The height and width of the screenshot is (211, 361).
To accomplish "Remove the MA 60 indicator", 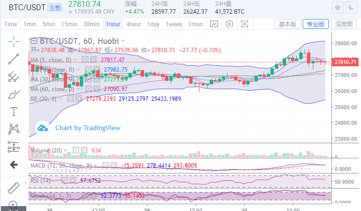I will [x=97, y=89].
